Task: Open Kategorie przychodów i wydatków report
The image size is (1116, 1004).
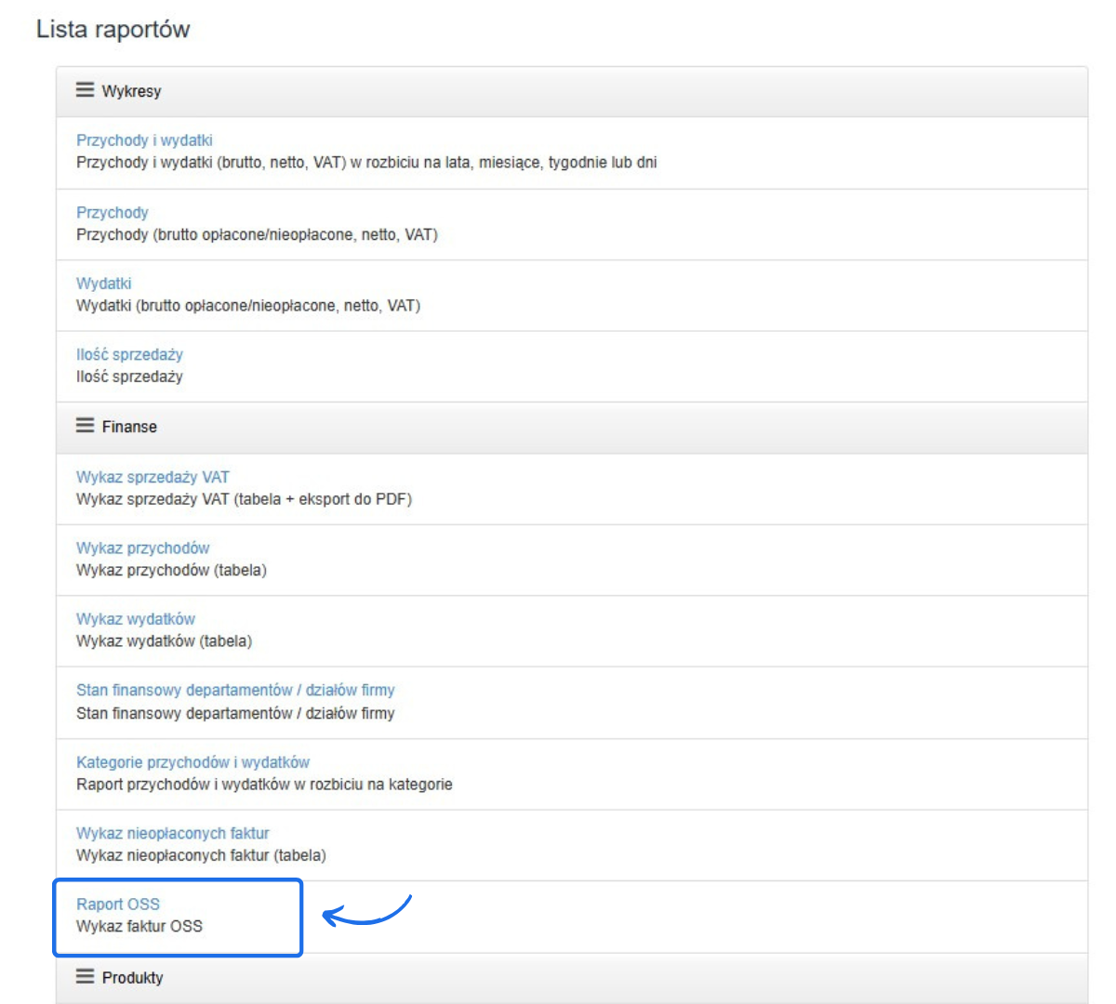Action: [x=193, y=762]
